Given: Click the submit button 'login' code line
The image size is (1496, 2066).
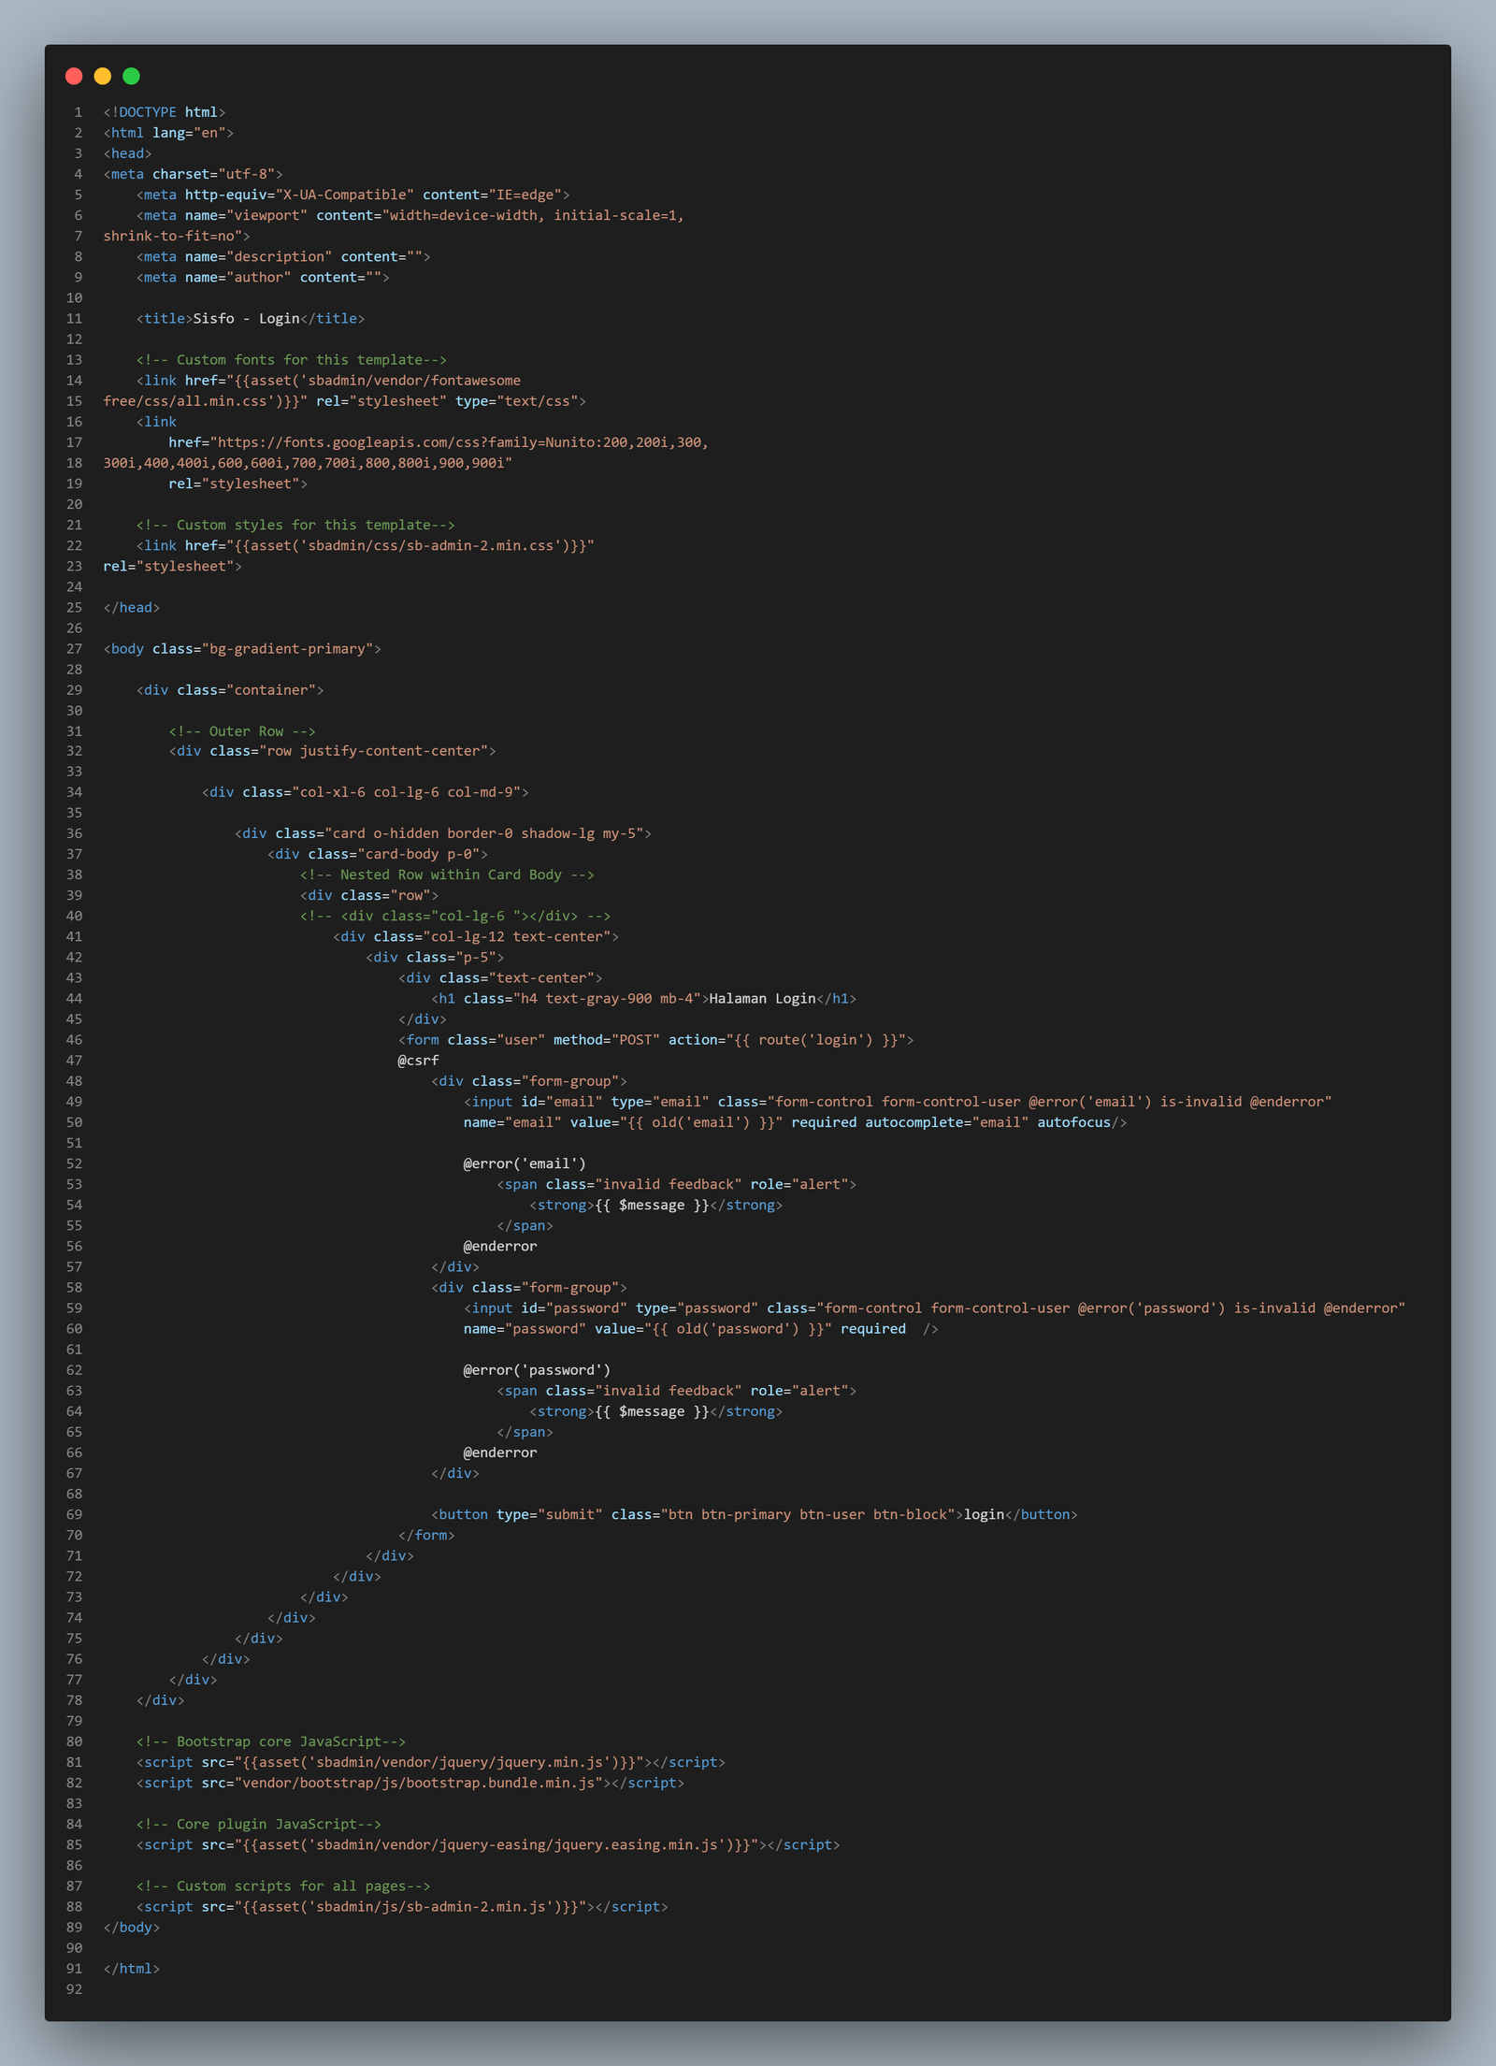Looking at the screenshot, I should click(755, 1513).
